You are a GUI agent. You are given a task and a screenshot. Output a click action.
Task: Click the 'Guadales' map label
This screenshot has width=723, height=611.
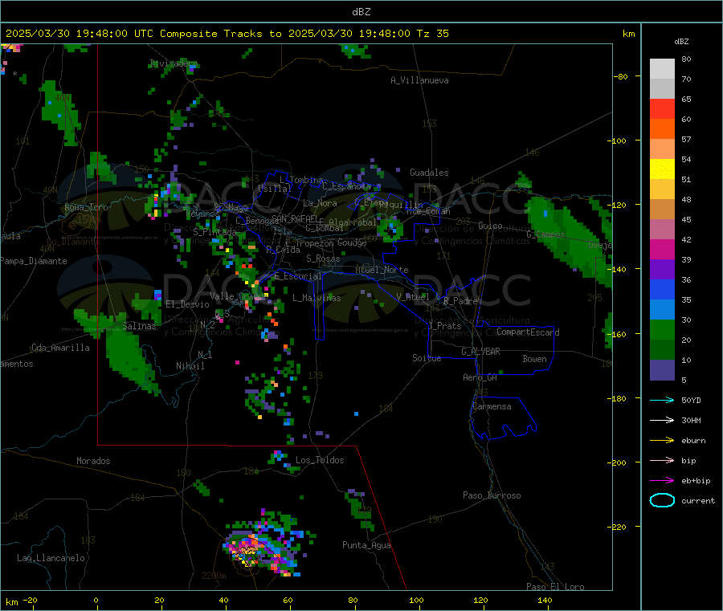(x=429, y=173)
